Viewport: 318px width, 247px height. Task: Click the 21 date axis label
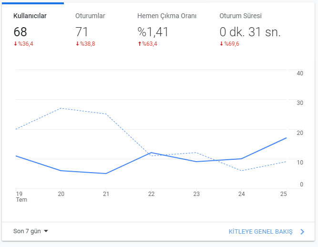click(x=106, y=194)
